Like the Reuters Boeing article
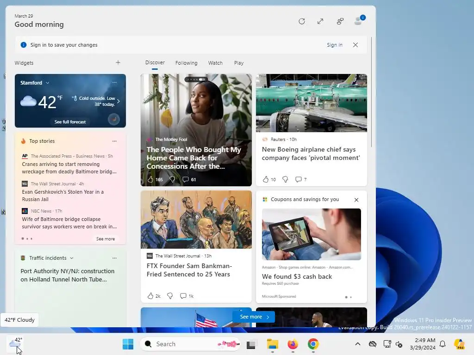The height and width of the screenshot is (355, 474). [x=265, y=179]
